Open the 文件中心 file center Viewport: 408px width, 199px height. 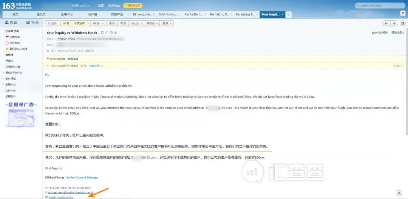point(11,90)
